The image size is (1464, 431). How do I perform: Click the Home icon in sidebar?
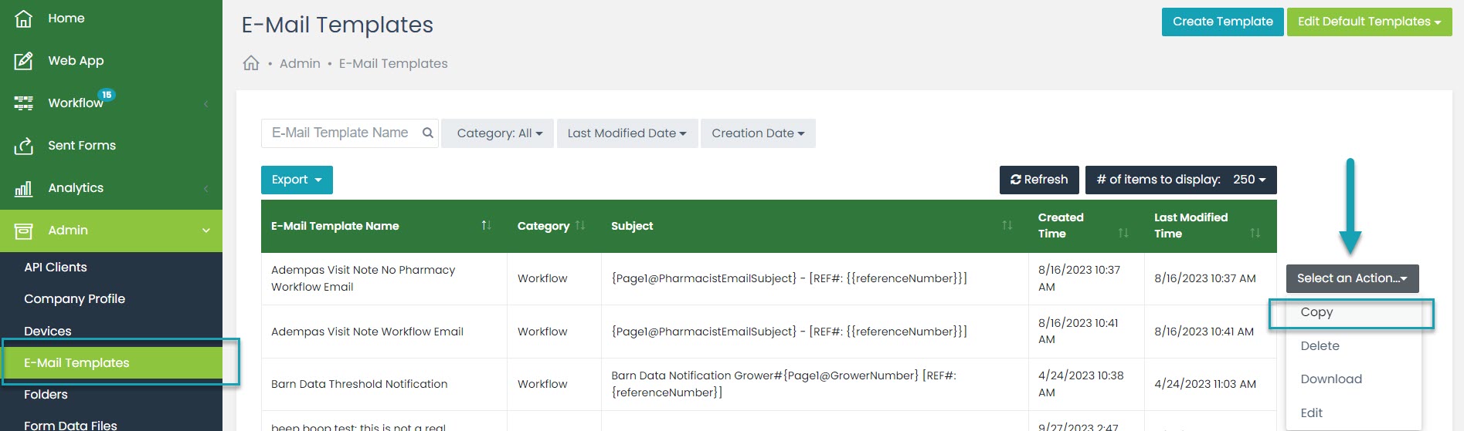[x=24, y=19]
